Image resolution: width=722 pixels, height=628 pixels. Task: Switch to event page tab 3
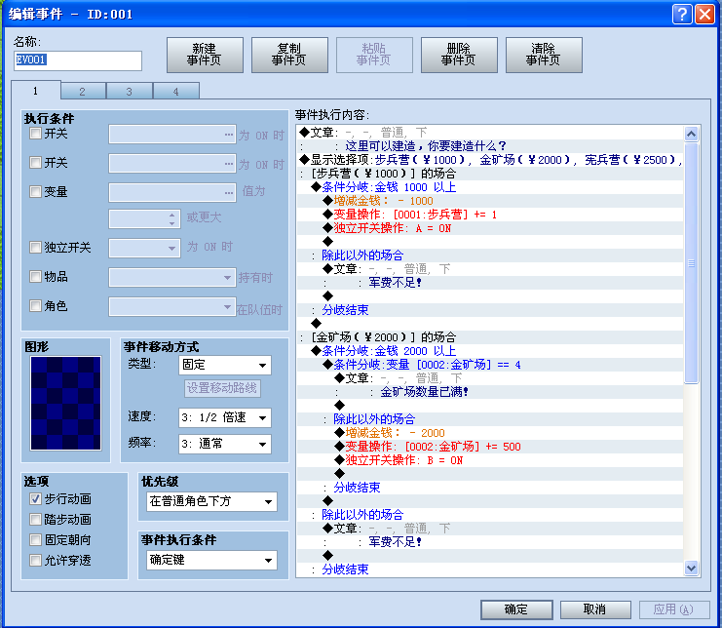click(130, 92)
